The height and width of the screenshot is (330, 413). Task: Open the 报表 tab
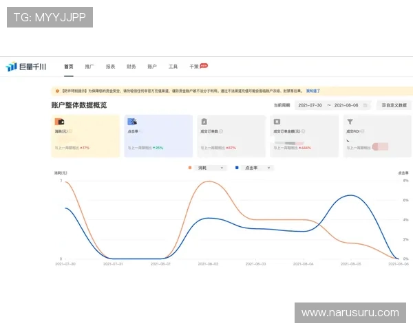pyautogui.click(x=110, y=67)
